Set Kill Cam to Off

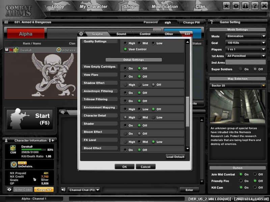coord(255,188)
